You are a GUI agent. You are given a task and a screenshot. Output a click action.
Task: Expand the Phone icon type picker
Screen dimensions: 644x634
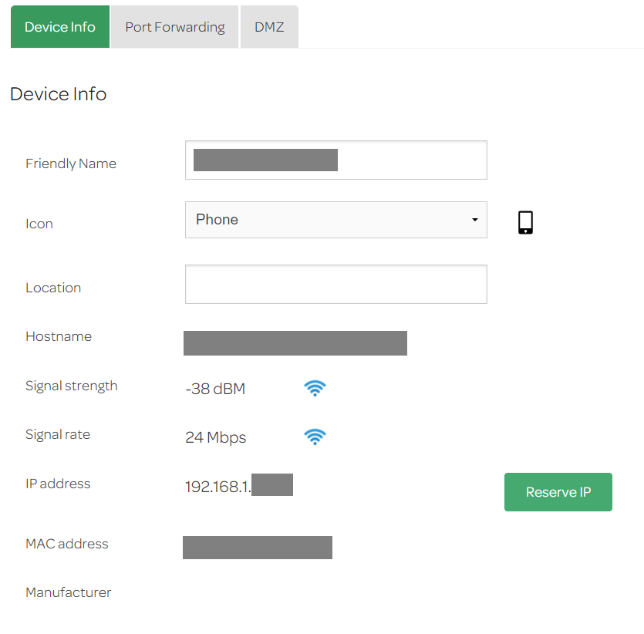pyautogui.click(x=335, y=220)
